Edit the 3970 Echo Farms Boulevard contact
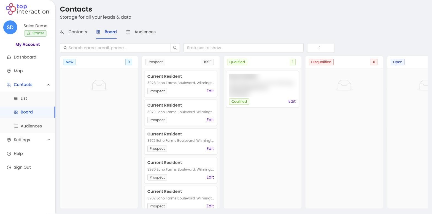The image size is (432, 214). coord(210,120)
